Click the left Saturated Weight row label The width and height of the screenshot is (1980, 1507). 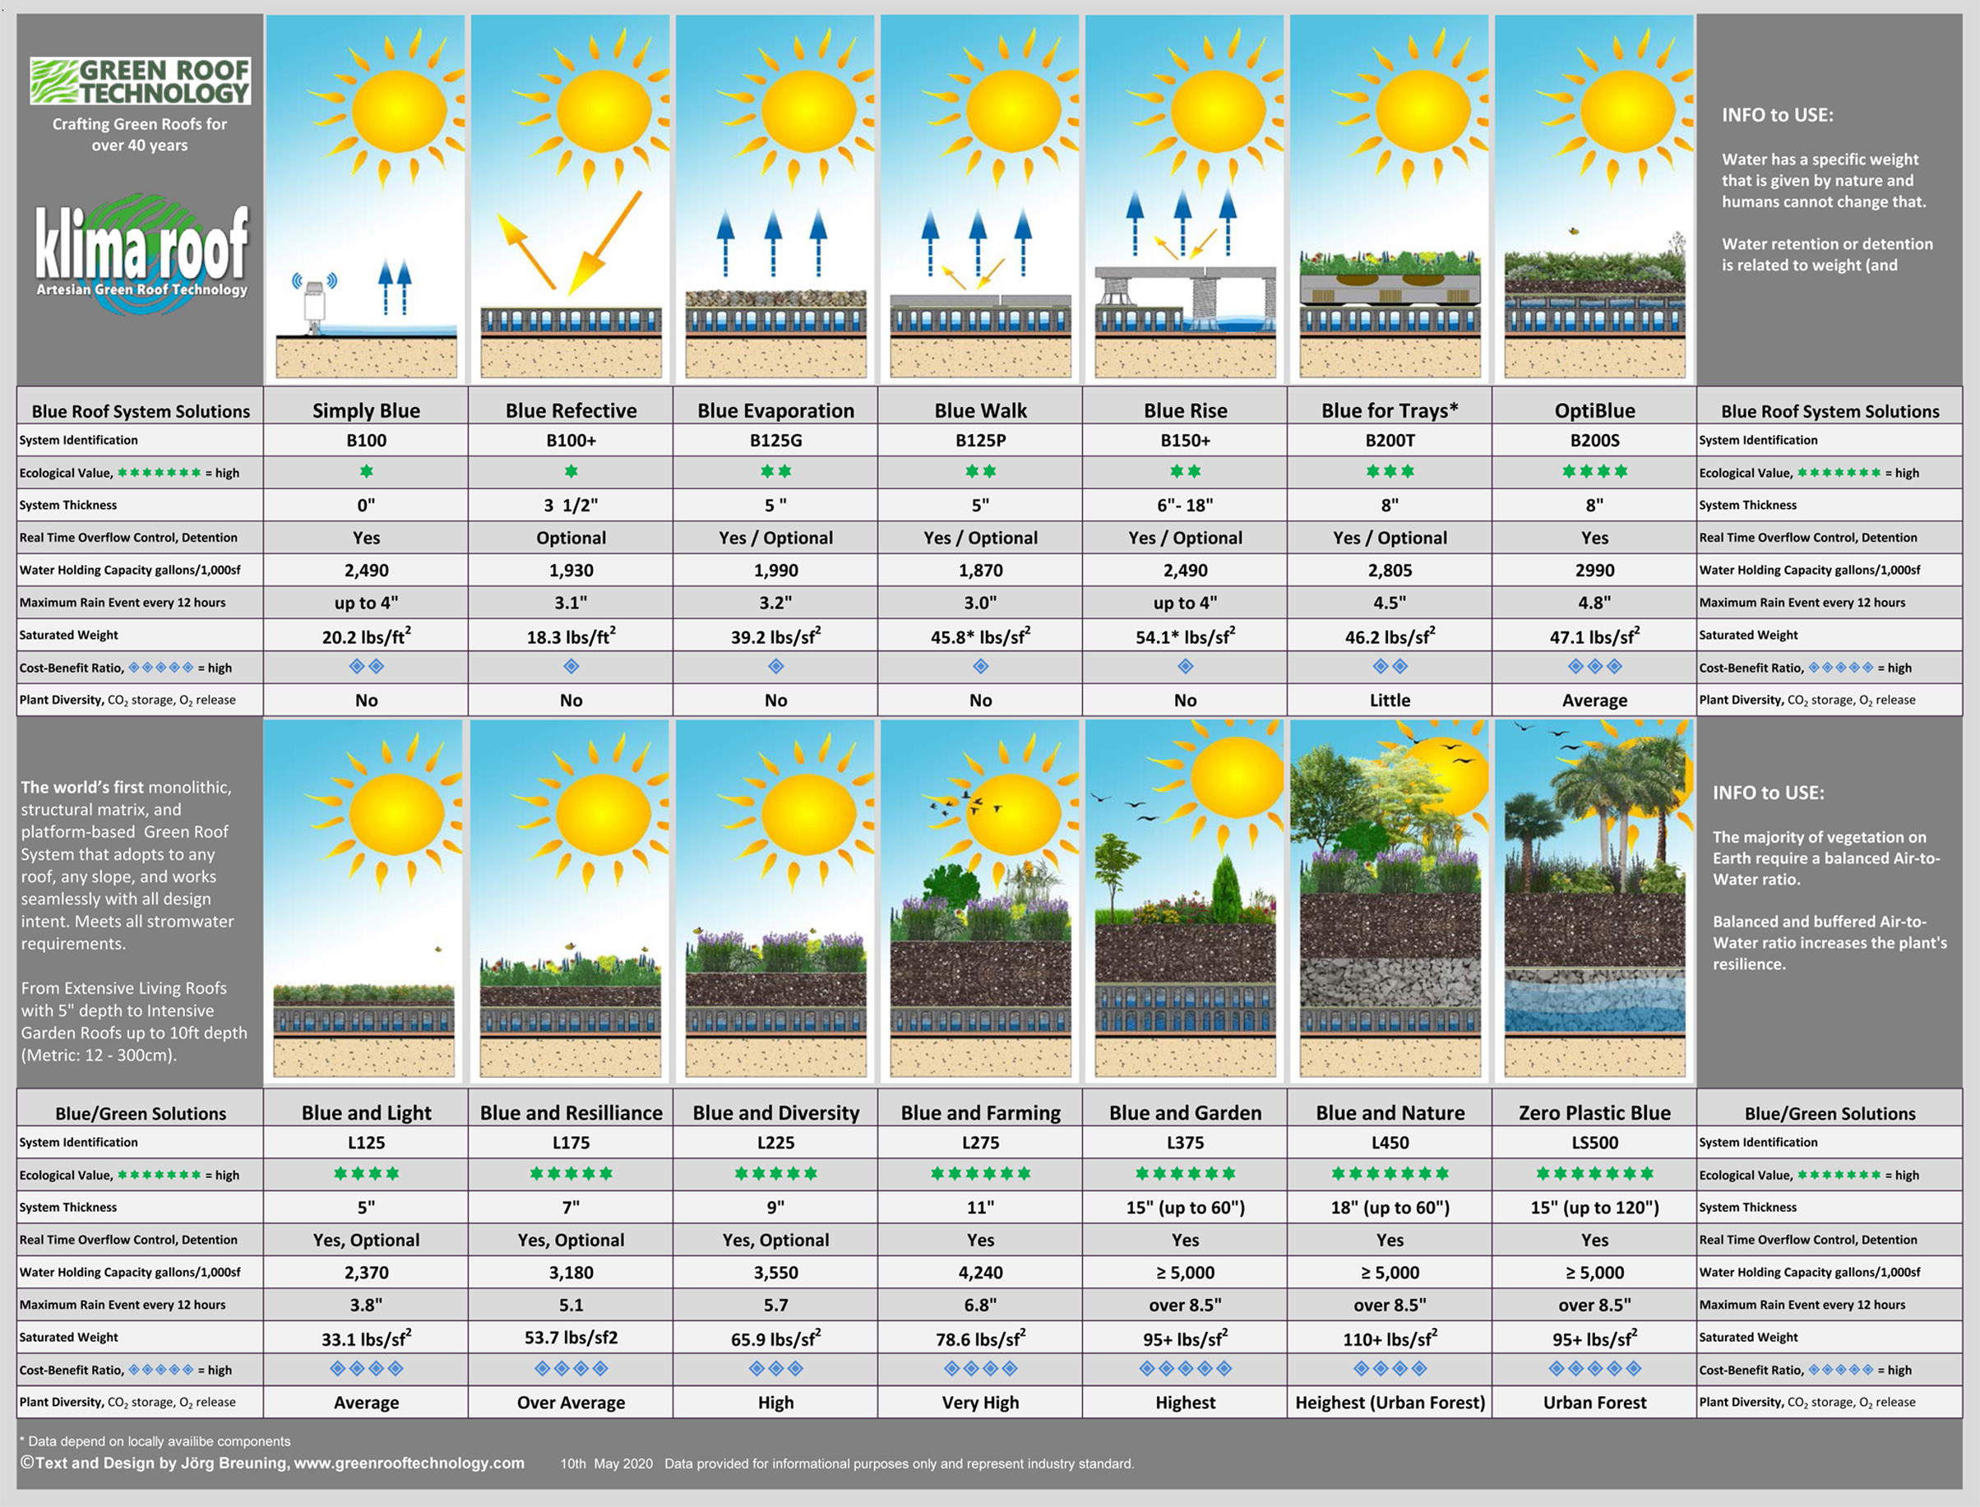point(69,635)
